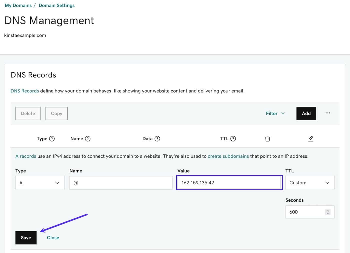
Task: Open the record Type dropdown showing A
Action: pos(39,182)
